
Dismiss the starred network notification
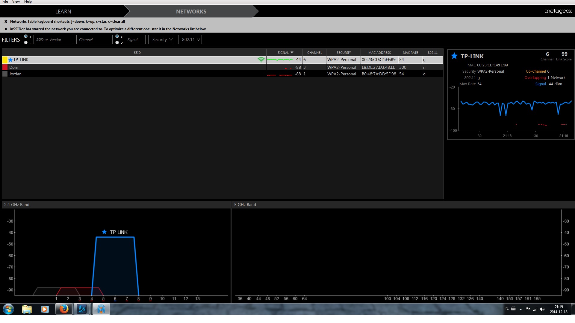click(6, 29)
